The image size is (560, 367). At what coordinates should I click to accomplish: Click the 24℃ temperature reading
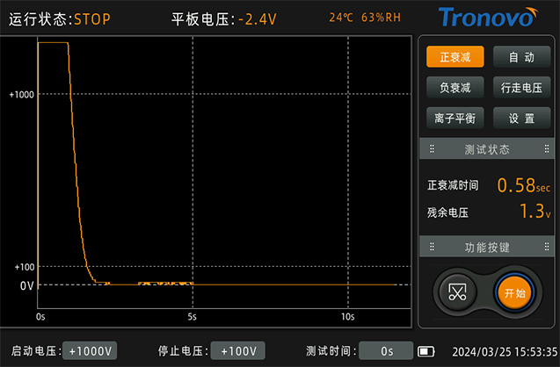point(341,18)
